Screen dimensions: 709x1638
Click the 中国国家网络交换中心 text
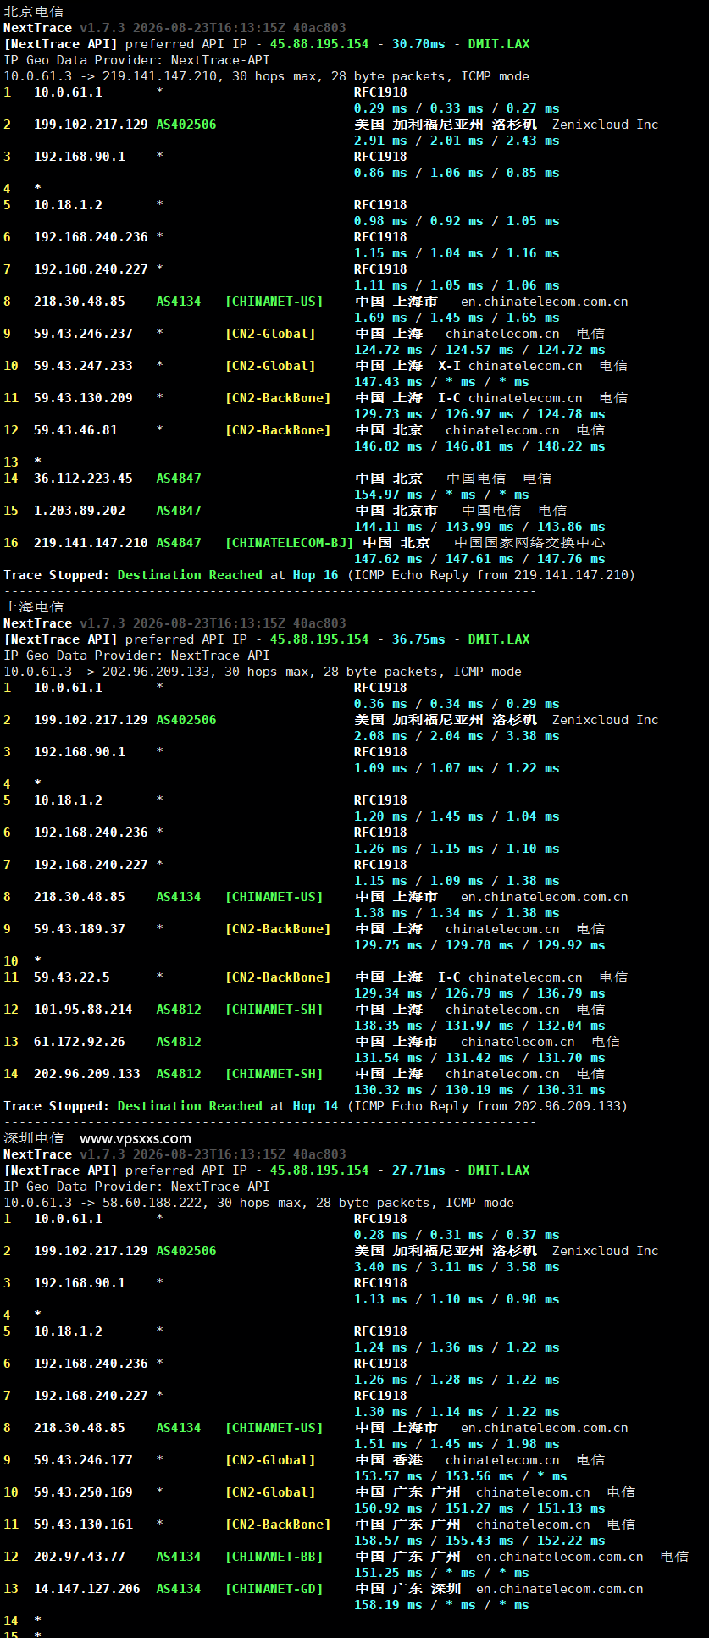click(530, 543)
